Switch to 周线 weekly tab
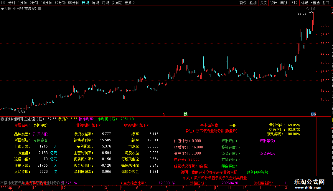The image size is (333, 191). pos(95,3)
